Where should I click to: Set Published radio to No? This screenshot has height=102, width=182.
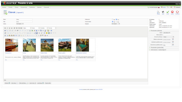click(113, 20)
